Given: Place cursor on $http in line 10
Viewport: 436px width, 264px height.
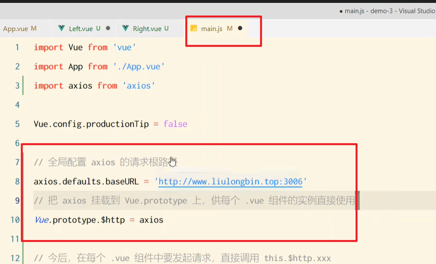Looking at the screenshot, I should [x=113, y=220].
